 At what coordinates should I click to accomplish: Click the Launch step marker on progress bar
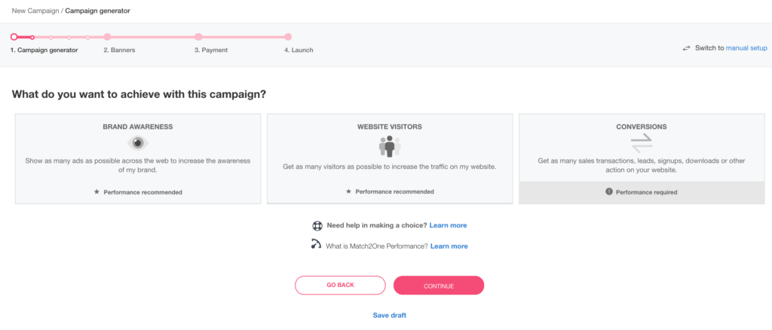tap(288, 37)
